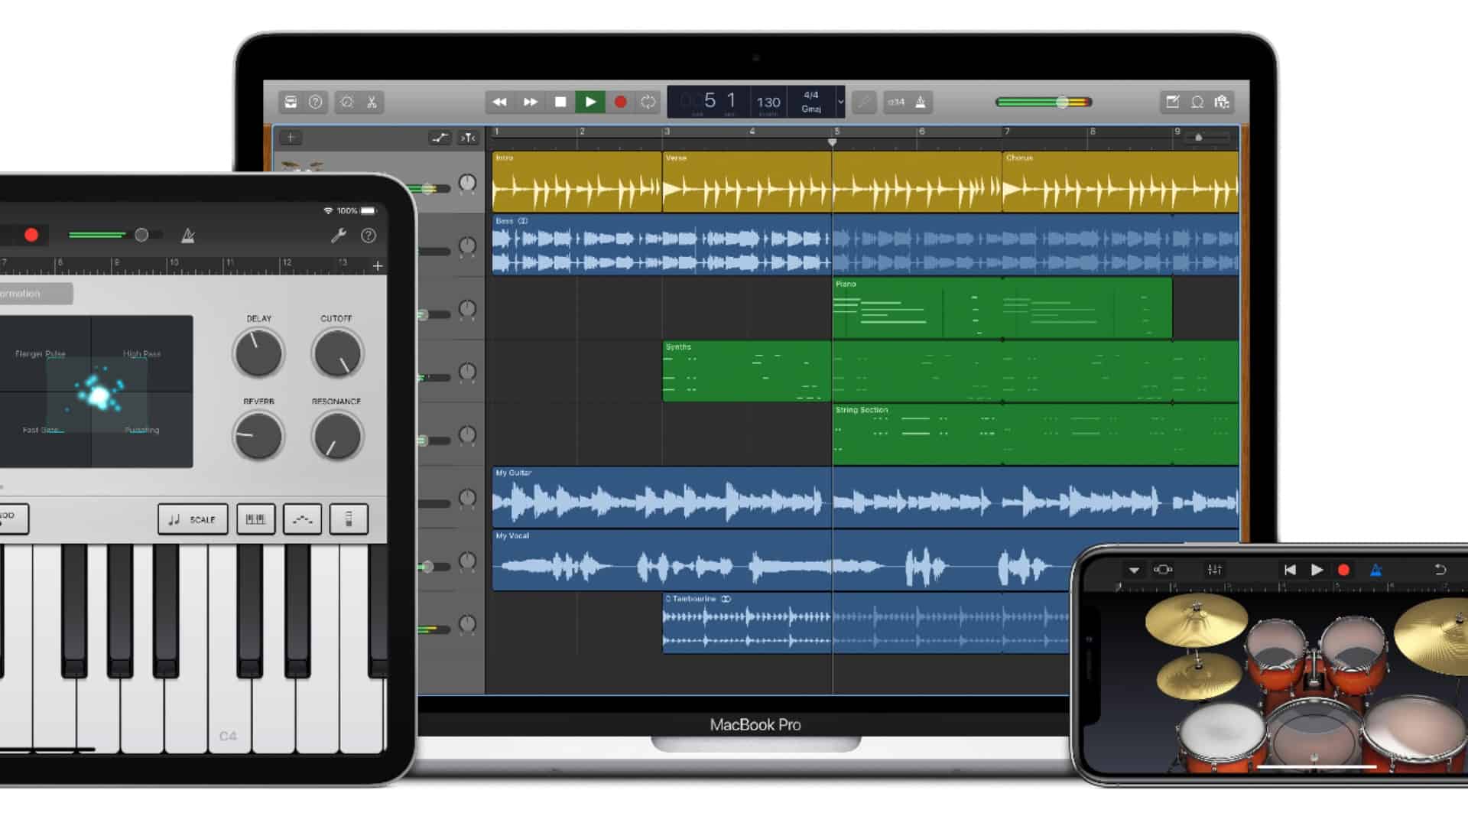Toggle the Catch playhead button
1468x826 pixels.
[468, 138]
